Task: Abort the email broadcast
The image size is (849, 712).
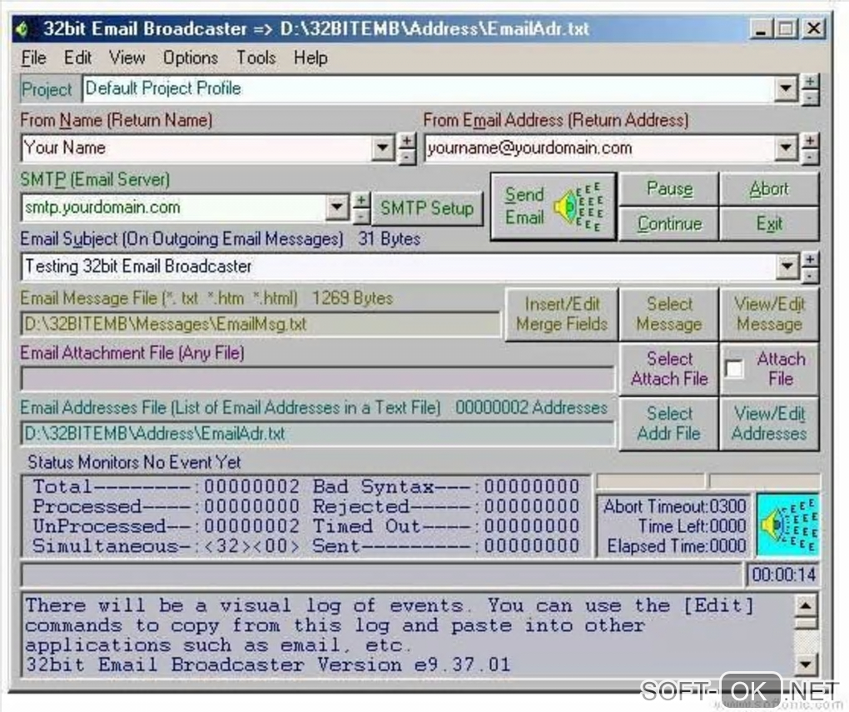Action: point(769,189)
